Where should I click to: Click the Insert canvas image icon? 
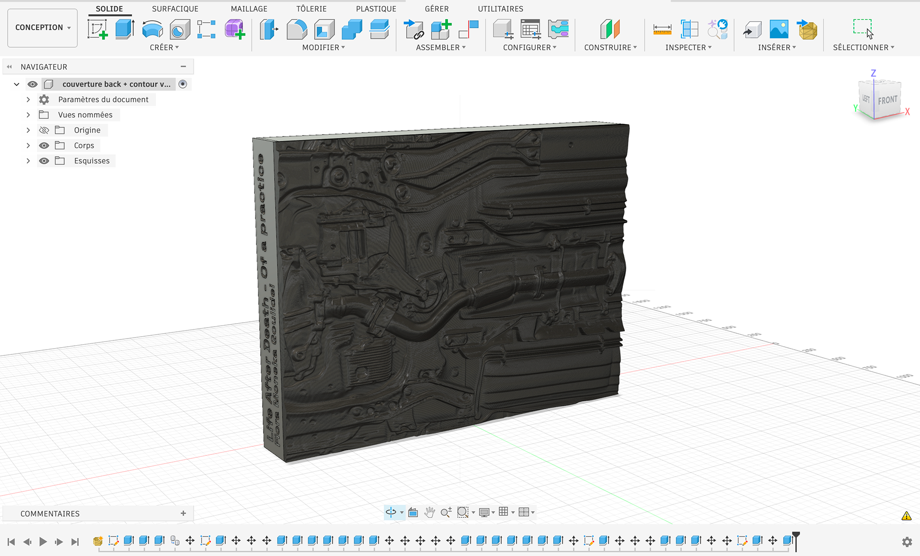[x=779, y=29]
